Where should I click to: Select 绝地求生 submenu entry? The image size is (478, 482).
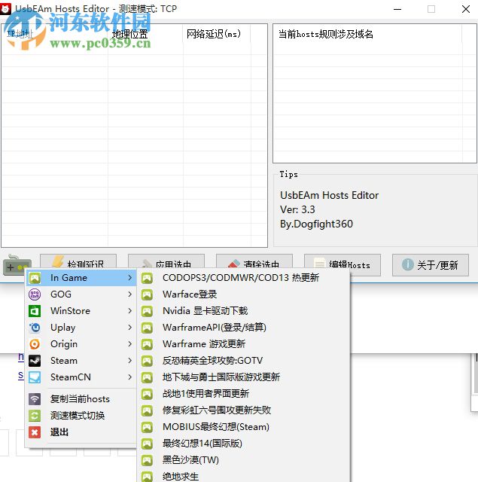(243, 476)
